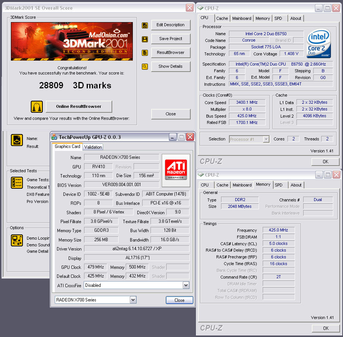Open the ATI CrossFire dropdown
Image resolution: width=343 pixels, height=337 pixels.
coord(186,285)
